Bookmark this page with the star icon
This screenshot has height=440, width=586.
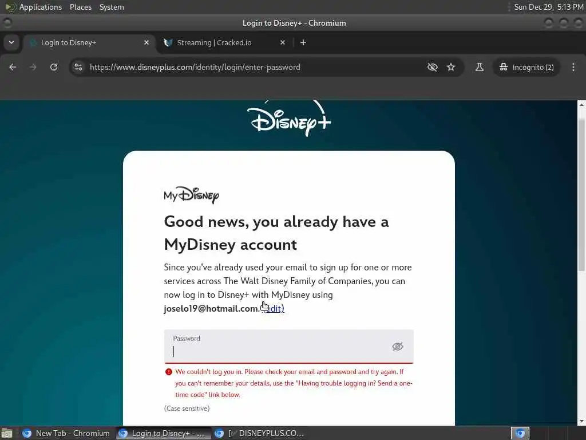tap(451, 67)
